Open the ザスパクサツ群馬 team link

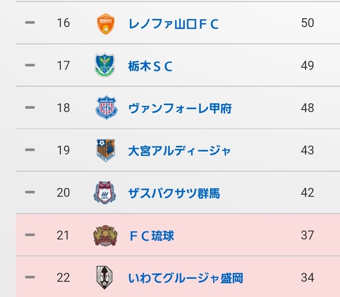174,193
